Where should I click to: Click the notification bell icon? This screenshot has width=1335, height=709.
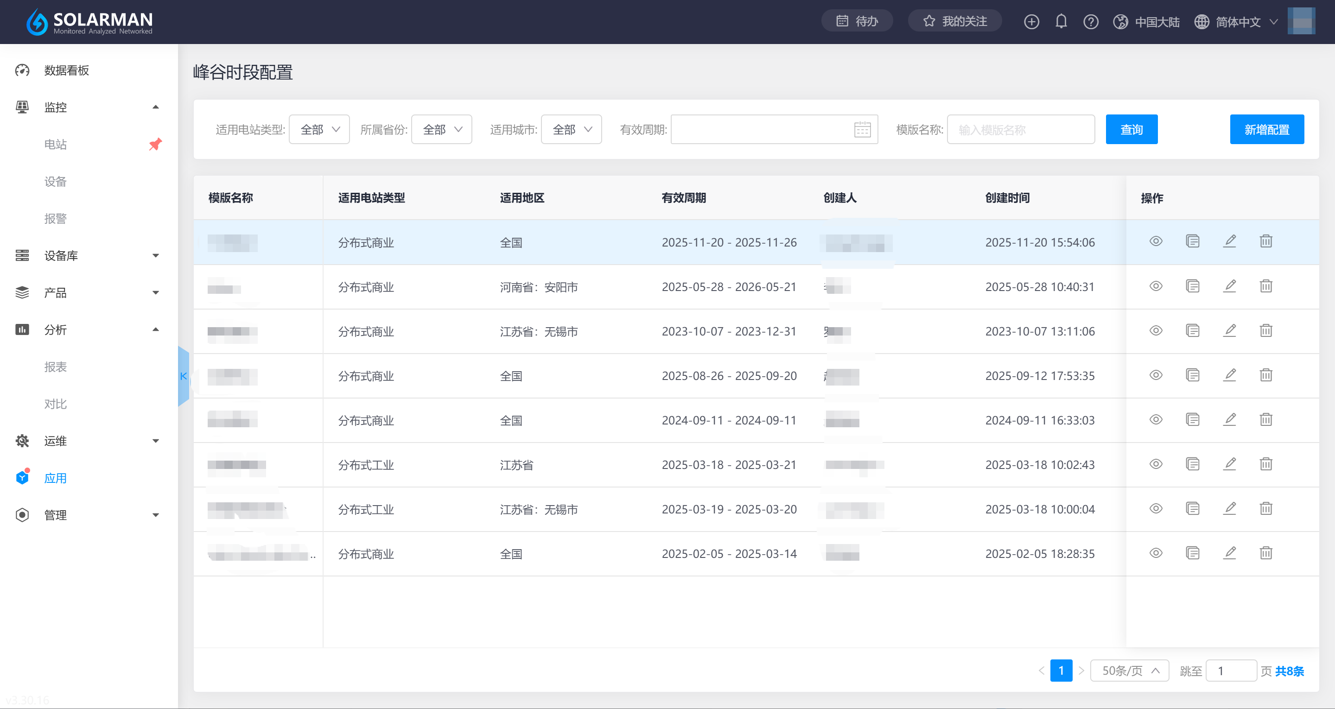pos(1061,22)
